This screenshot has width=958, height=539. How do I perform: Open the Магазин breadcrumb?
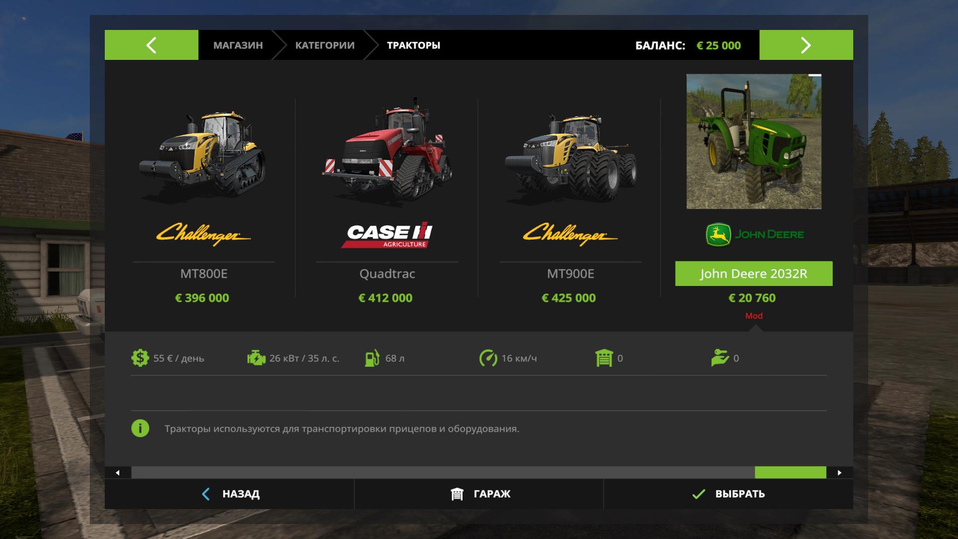238,45
